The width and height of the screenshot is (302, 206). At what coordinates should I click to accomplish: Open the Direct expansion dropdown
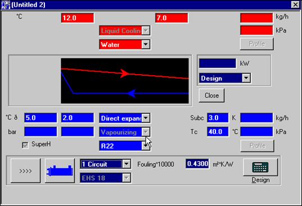click(x=146, y=118)
